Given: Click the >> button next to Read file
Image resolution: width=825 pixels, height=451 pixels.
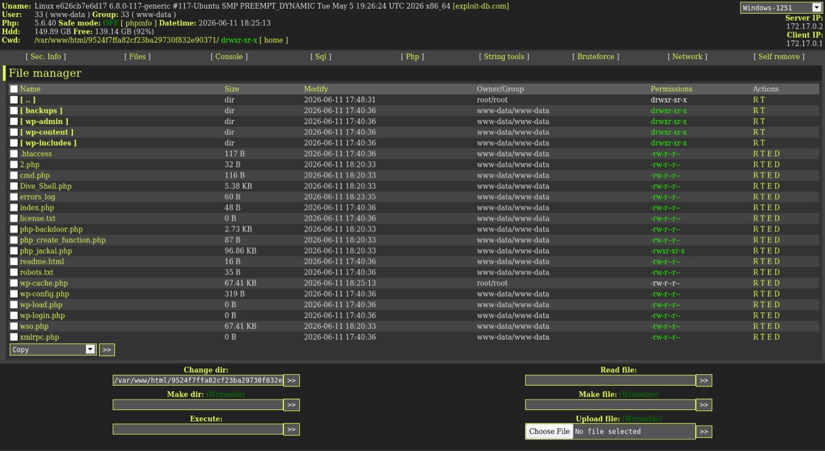Looking at the screenshot, I should tap(704, 380).
